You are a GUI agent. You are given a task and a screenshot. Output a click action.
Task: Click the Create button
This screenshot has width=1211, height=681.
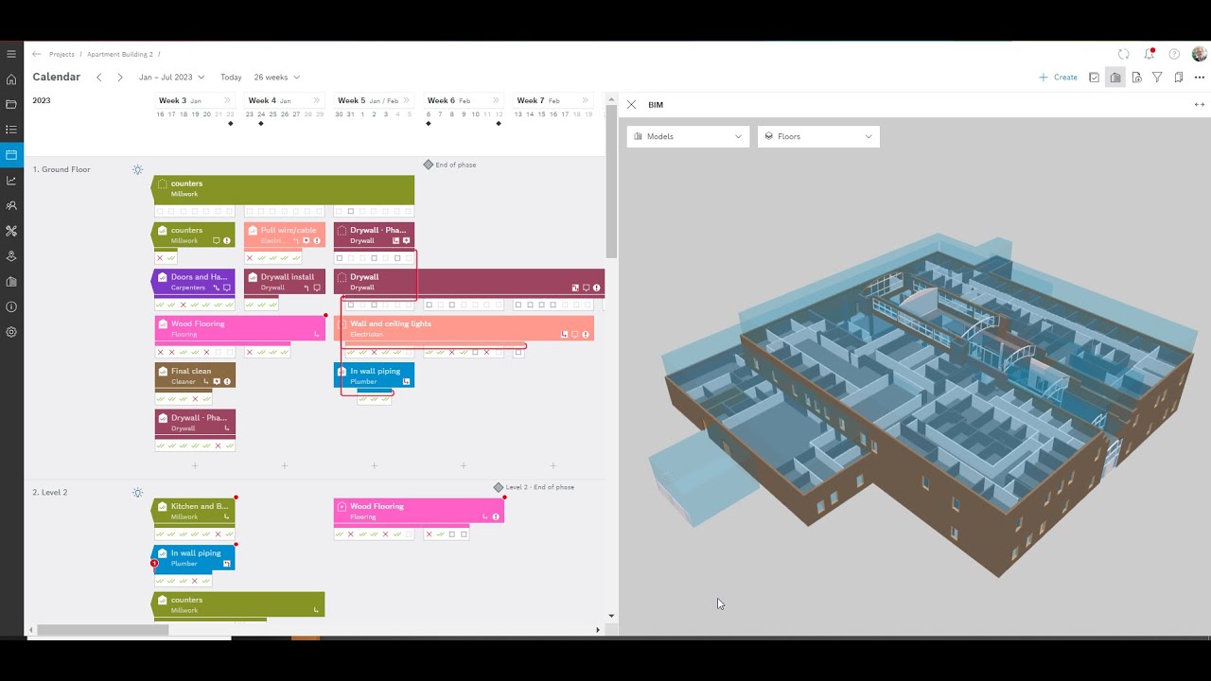tap(1059, 78)
